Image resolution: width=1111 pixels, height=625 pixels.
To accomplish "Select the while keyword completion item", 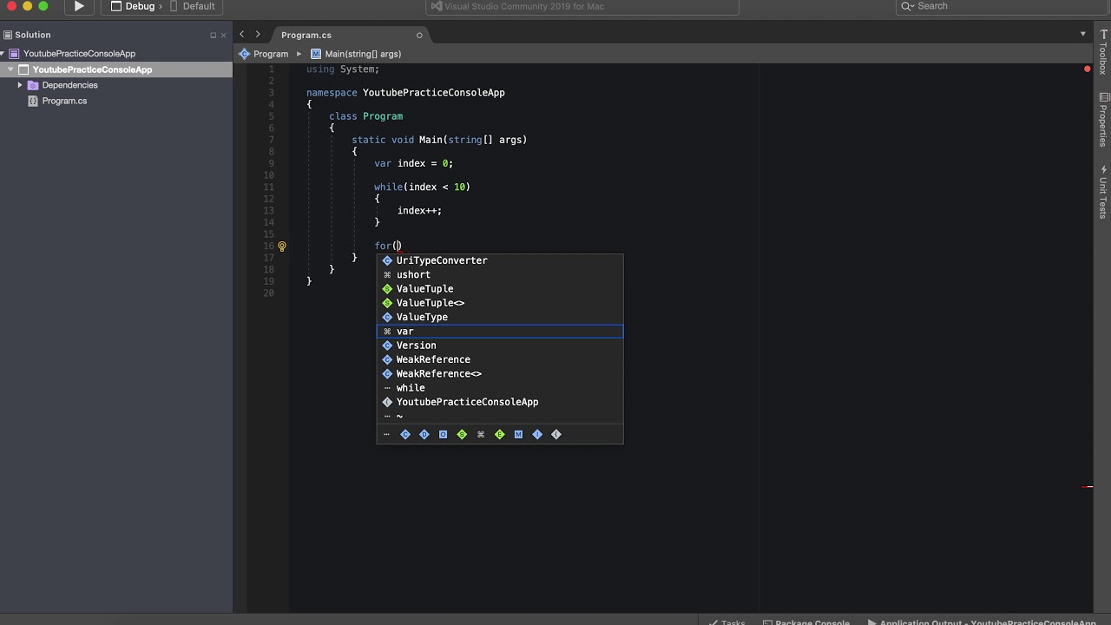I will 500,388.
